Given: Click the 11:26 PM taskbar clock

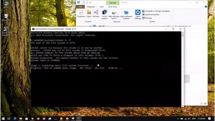Looking at the screenshot, I should coord(202,119).
